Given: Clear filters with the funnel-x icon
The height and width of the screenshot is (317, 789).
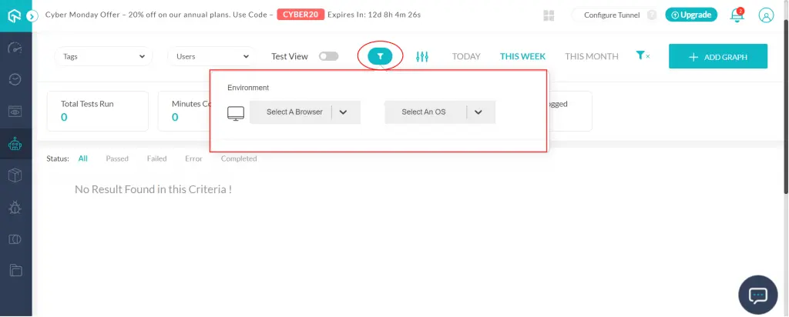Looking at the screenshot, I should 643,56.
